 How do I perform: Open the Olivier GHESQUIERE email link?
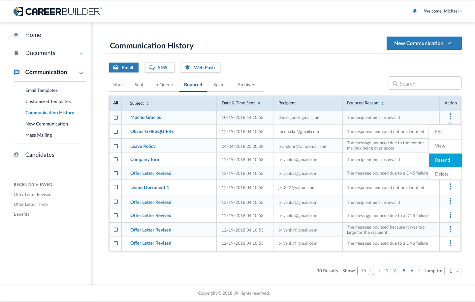(152, 131)
